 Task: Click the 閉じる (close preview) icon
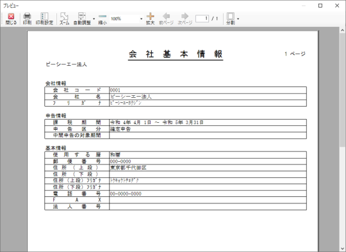11,19
